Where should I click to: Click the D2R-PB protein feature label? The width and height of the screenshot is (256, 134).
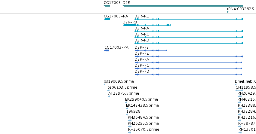[142, 47]
